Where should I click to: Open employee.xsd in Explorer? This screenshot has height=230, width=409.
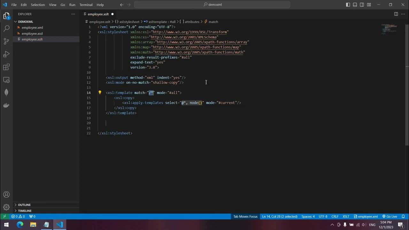point(46,33)
